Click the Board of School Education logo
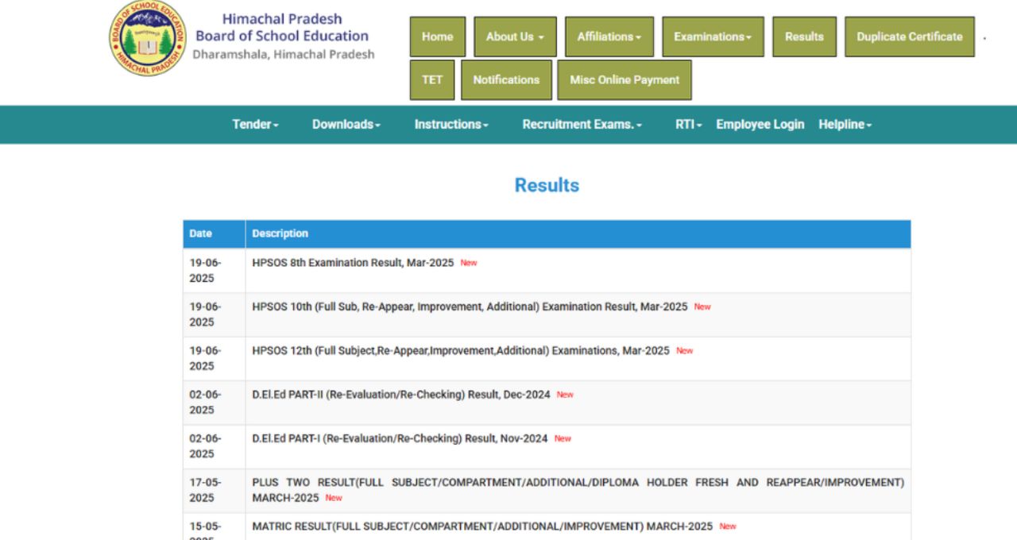The width and height of the screenshot is (1017, 540). [x=147, y=38]
